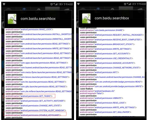
Task: Select the zte mifavor launcher READ_SETTINGS line
Action: click(39, 91)
